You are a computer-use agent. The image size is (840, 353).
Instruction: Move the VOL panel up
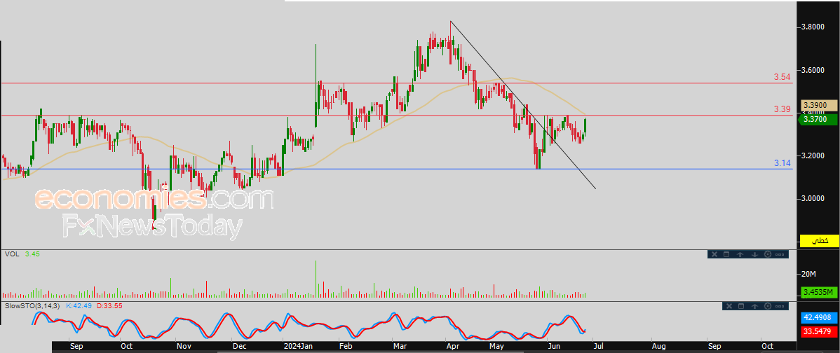point(740,254)
